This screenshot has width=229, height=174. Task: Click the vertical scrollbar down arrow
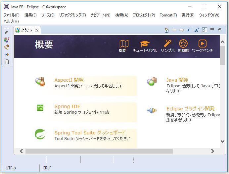(222, 141)
